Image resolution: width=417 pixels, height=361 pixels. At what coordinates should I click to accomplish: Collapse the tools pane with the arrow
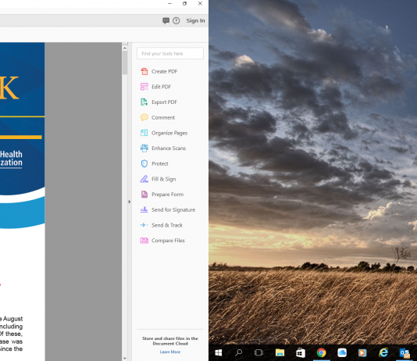point(130,202)
